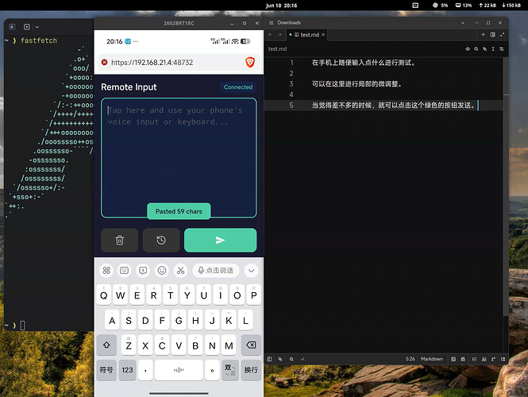Click the test.md breadcrumb label
The height and width of the screenshot is (397, 528).
pyautogui.click(x=277, y=48)
